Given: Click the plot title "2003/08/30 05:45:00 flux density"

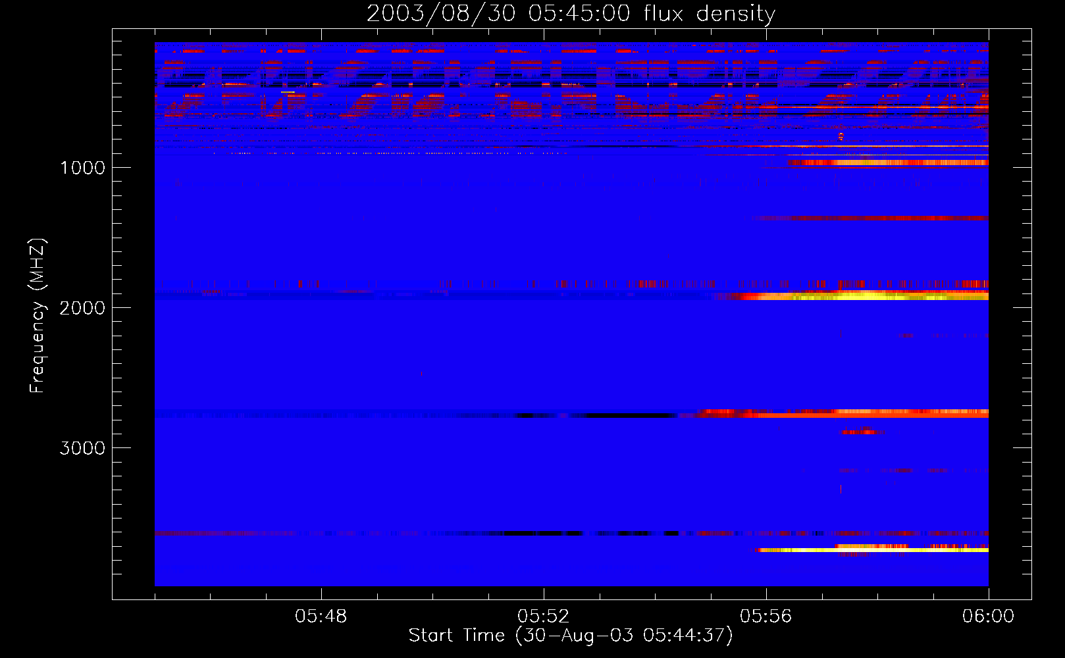Looking at the screenshot, I should [x=571, y=13].
